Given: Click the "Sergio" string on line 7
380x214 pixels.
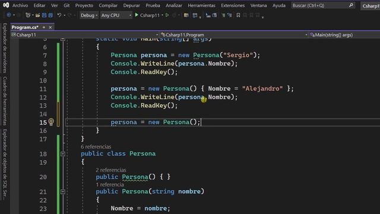Looking at the screenshot, I should click(x=238, y=55).
